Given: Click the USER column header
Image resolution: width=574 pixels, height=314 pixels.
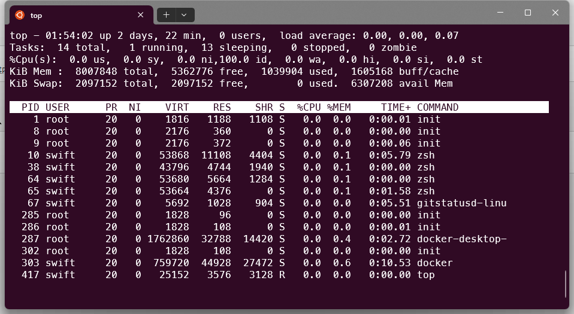Looking at the screenshot, I should 58,108.
